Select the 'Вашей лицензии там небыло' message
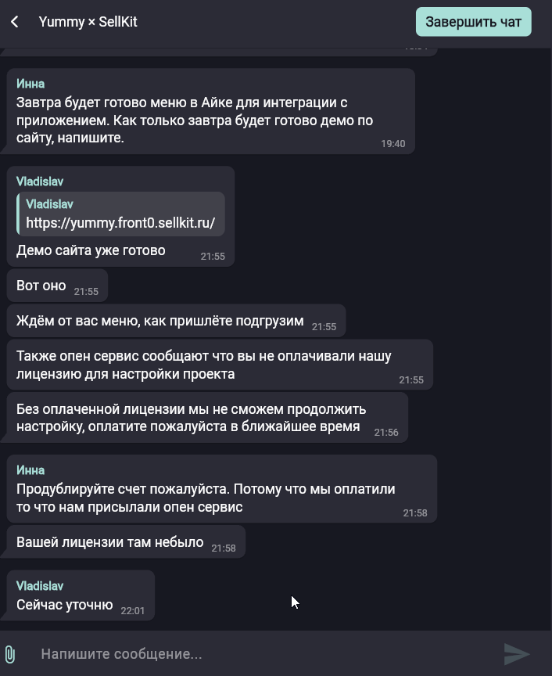Image resolution: width=552 pixels, height=676 pixels. 110,542
